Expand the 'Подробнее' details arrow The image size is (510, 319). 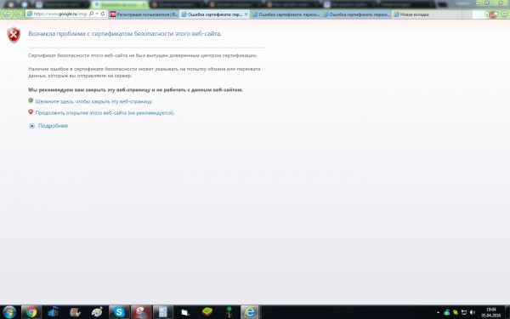pyautogui.click(x=32, y=126)
